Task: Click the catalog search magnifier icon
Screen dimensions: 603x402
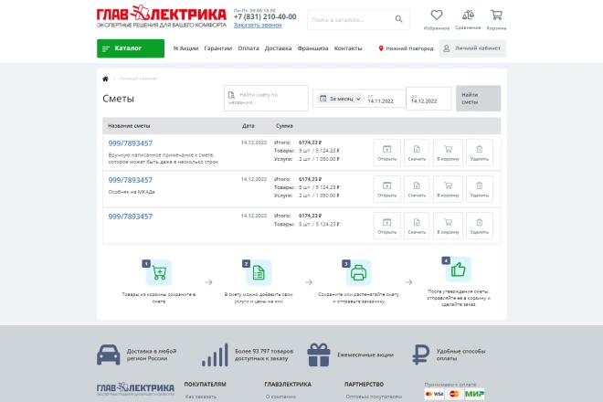Action: [399, 18]
